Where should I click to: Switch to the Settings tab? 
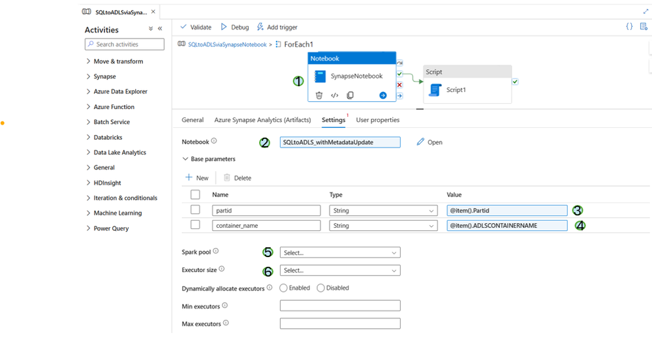click(x=334, y=119)
